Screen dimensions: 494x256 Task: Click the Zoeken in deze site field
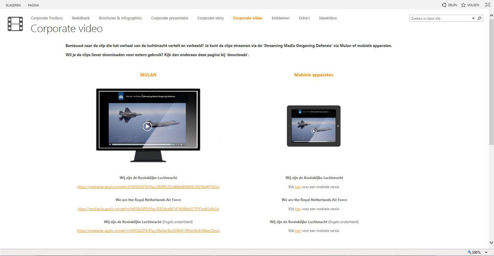[x=440, y=19]
